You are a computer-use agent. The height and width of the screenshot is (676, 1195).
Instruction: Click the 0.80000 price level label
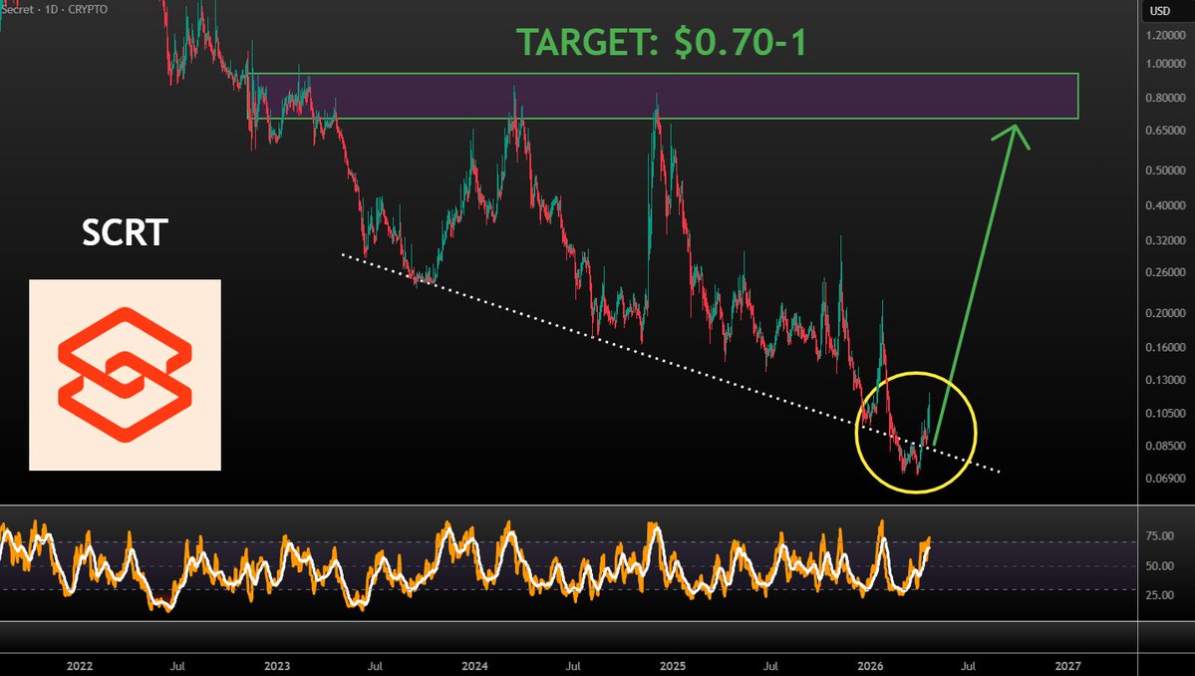click(1165, 99)
